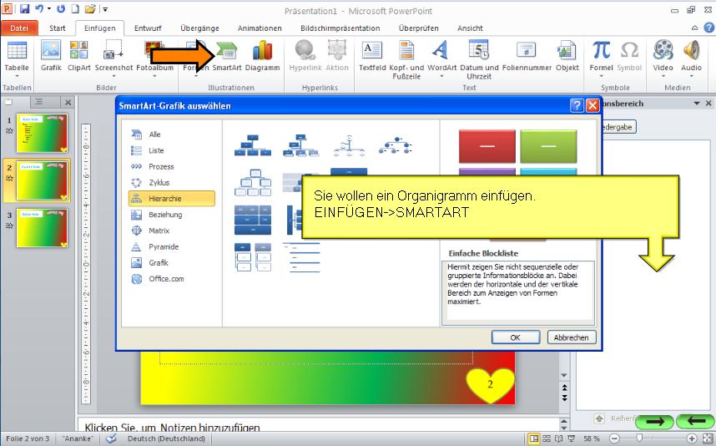Switch to the Entwurf ribbon tab
Screen dimensions: 716x446
149,28
